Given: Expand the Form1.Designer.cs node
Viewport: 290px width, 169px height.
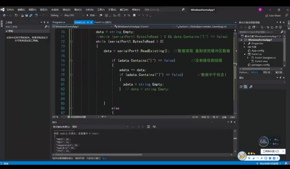Looking at the screenshot, I should 248,58.
